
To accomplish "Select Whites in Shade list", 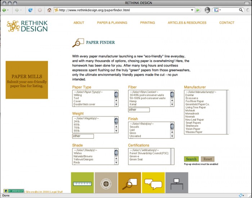I will point(78,153).
